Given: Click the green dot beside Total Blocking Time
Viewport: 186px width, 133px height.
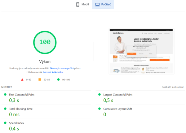Looking at the screenshot, I should click(5, 109).
